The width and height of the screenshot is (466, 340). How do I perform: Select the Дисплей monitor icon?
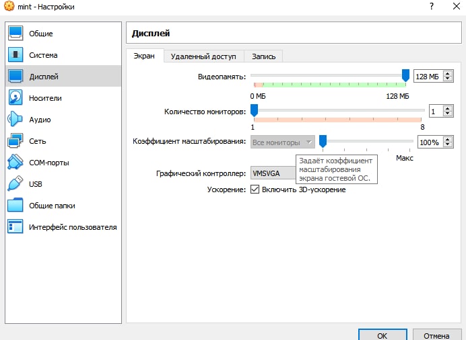[15, 77]
